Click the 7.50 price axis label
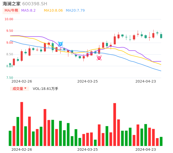Viewport: 173px width, 153px height. [10, 78]
